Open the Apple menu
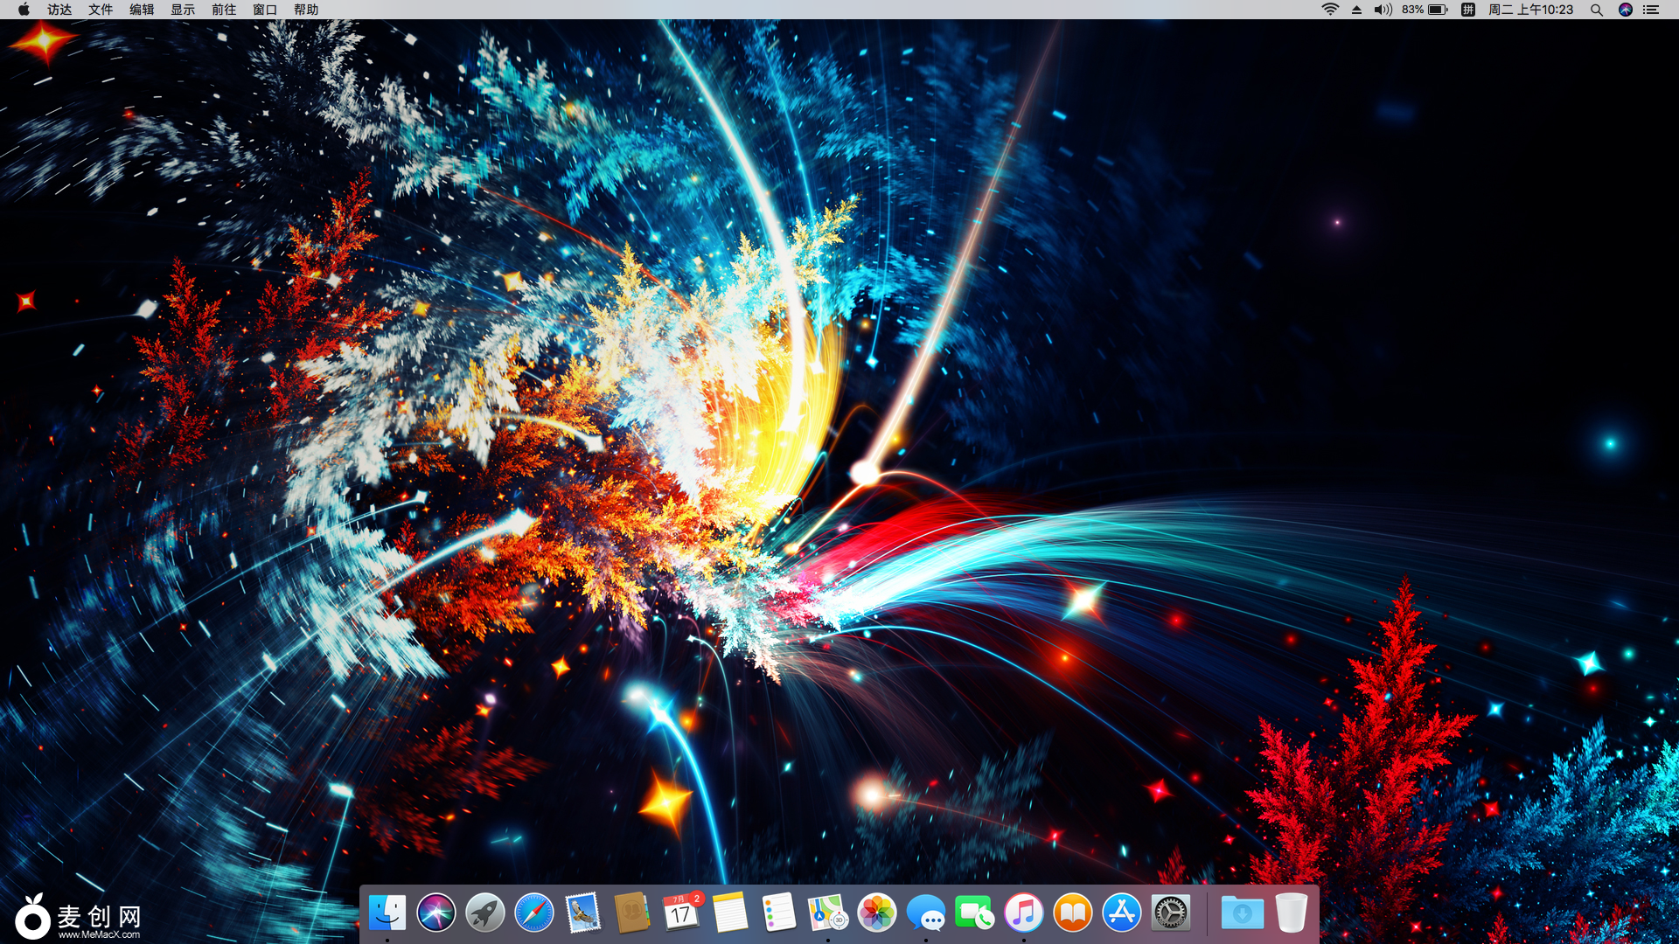 point(24,10)
